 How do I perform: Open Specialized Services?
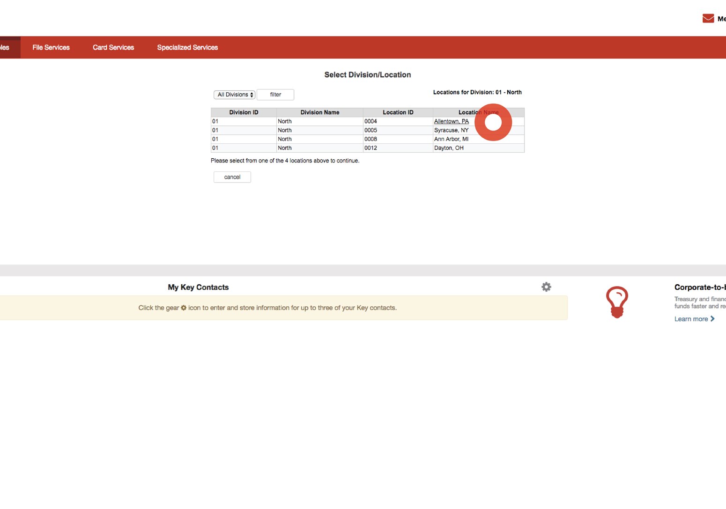[187, 47]
